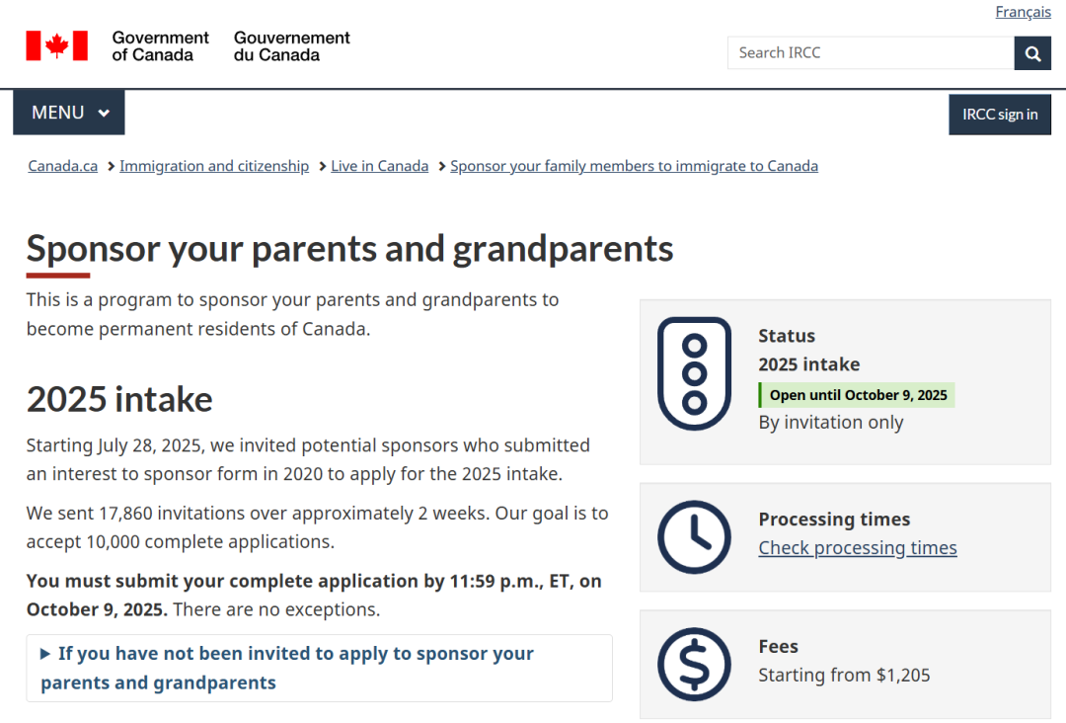This screenshot has width=1066, height=723.
Task: Open Check processing times link
Action: [x=857, y=548]
